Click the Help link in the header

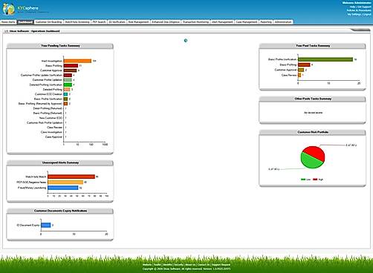click(x=353, y=7)
